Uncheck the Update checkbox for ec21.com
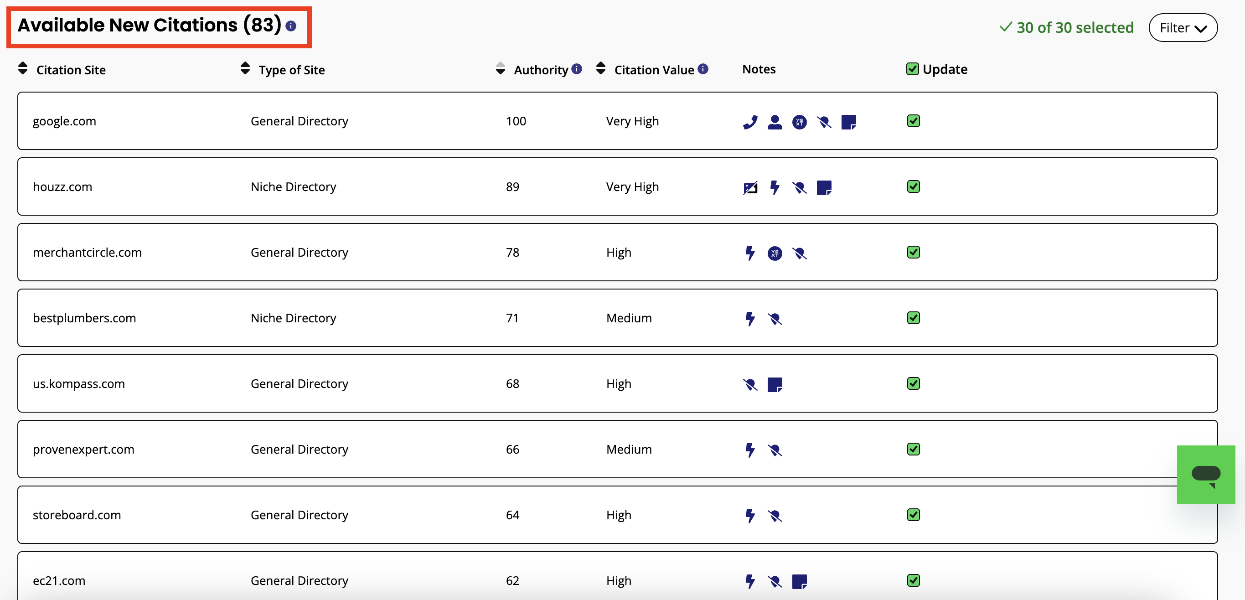Screen dimensions: 1245x600 (914, 581)
